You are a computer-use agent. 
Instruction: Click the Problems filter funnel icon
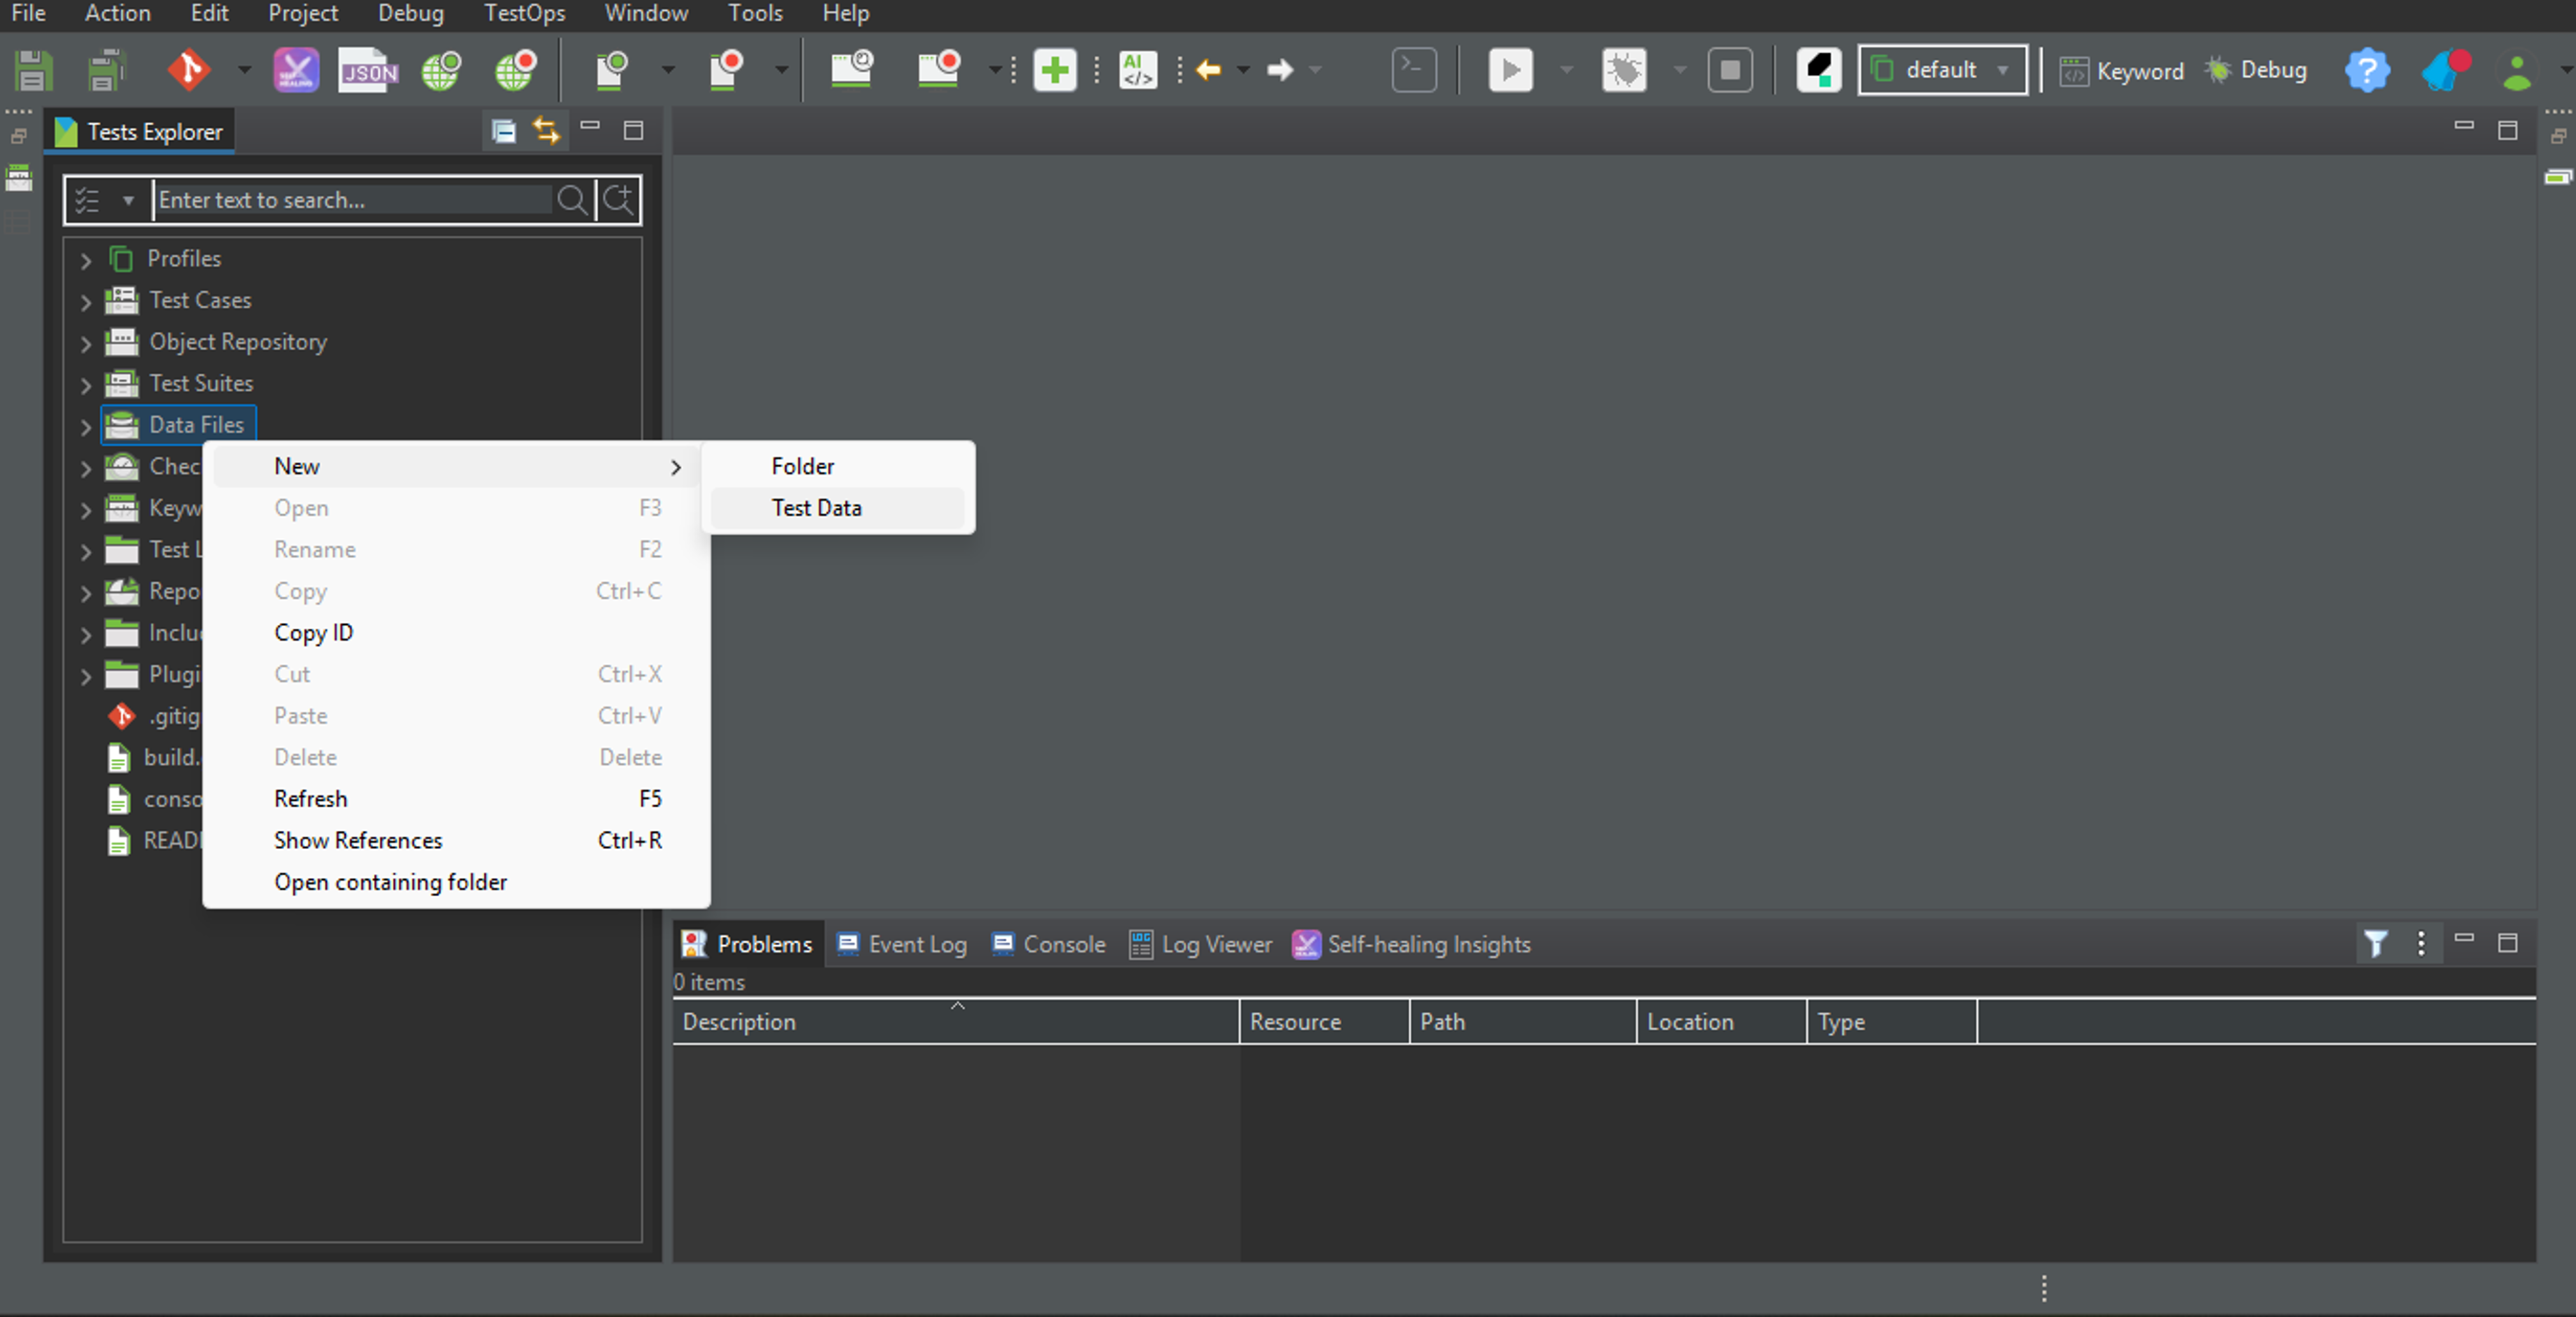coord(2376,943)
